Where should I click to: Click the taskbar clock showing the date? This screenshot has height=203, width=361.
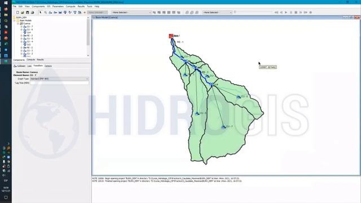coord(6,189)
